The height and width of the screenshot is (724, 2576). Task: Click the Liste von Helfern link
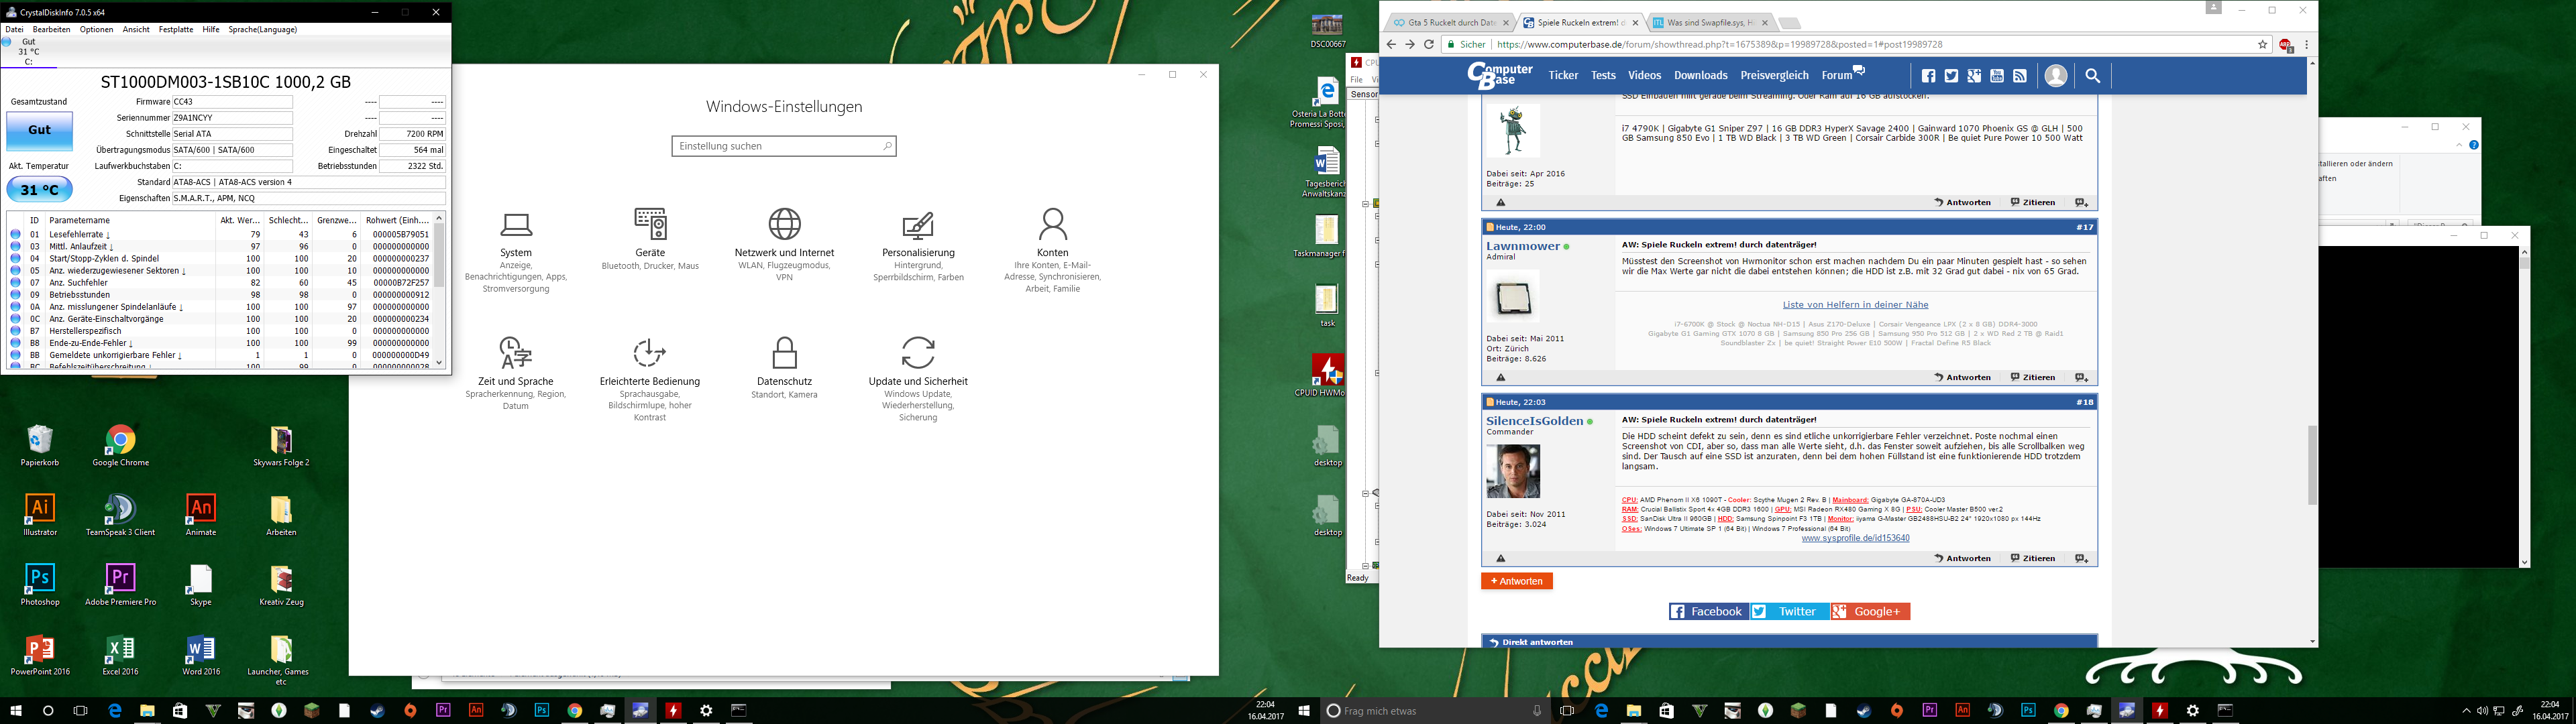pos(1855,305)
